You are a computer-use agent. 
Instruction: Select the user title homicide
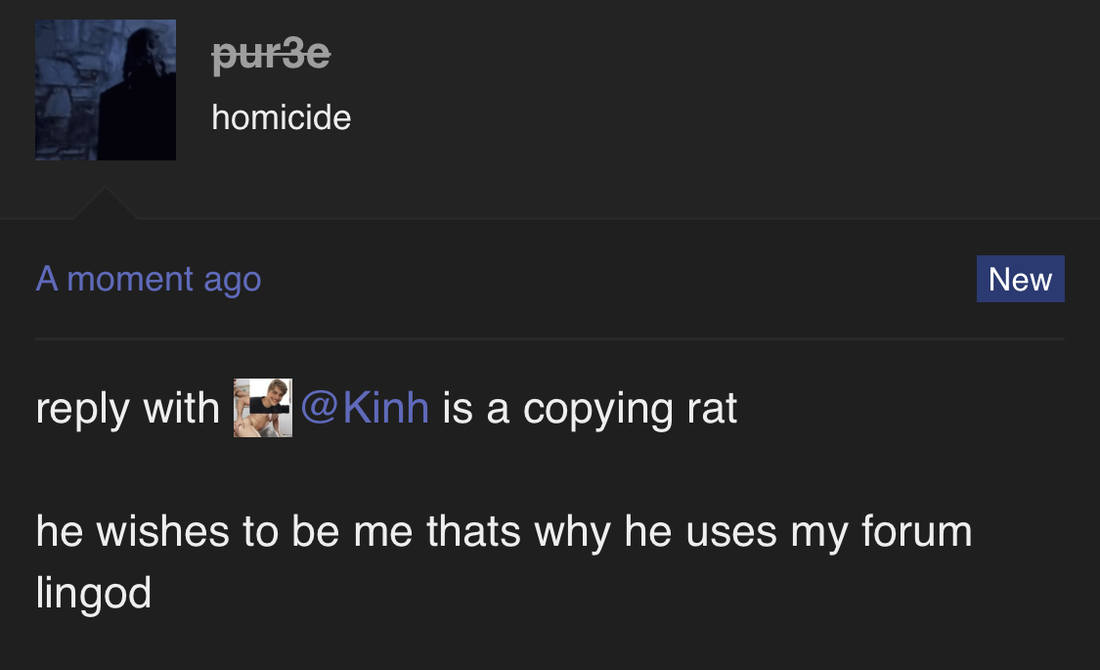coord(282,117)
